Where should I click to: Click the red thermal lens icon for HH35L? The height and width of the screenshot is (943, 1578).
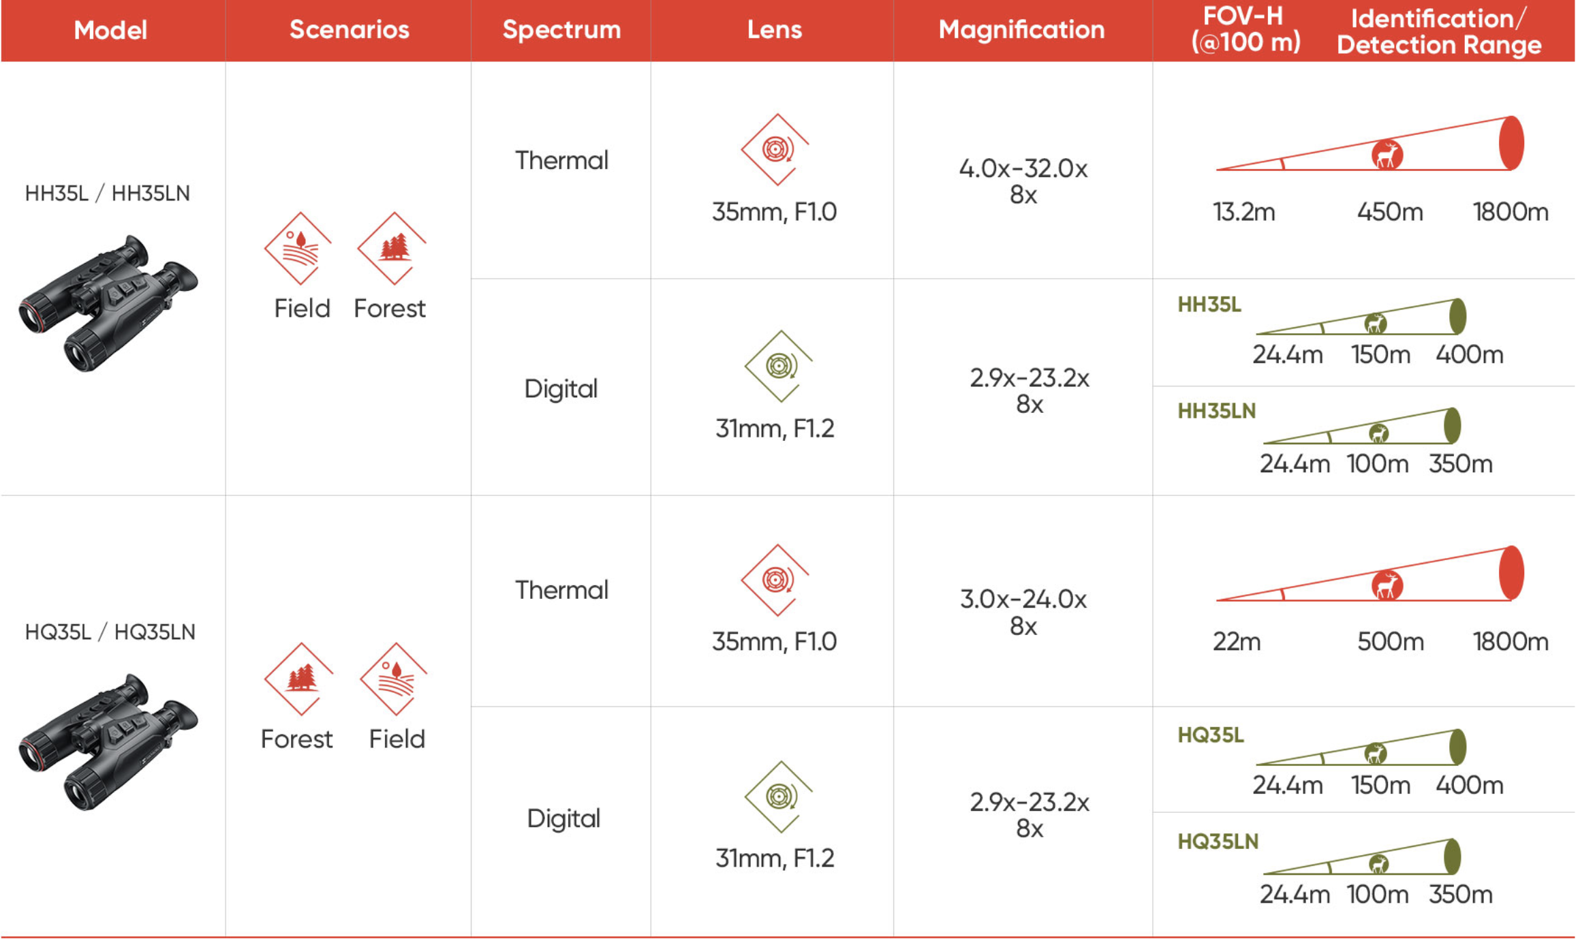pyautogui.click(x=775, y=149)
